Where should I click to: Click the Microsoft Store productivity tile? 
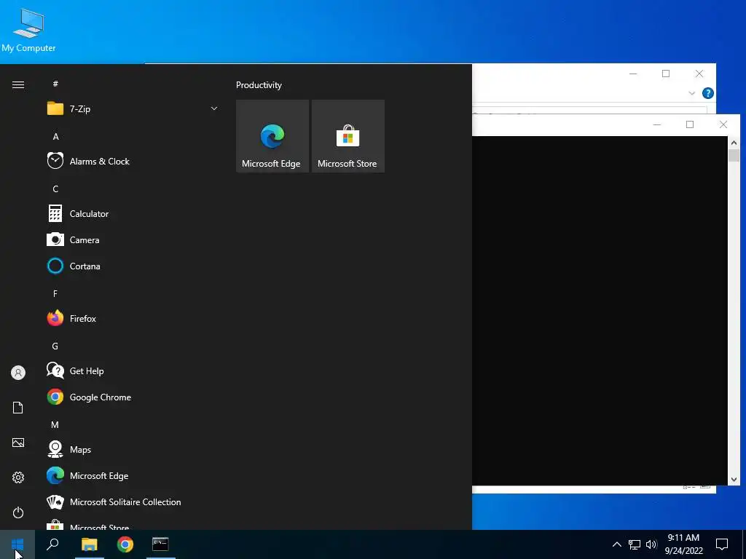(x=348, y=136)
